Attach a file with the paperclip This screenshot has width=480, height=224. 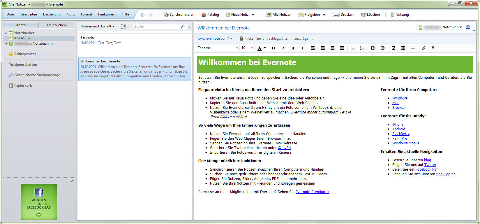[423, 48]
